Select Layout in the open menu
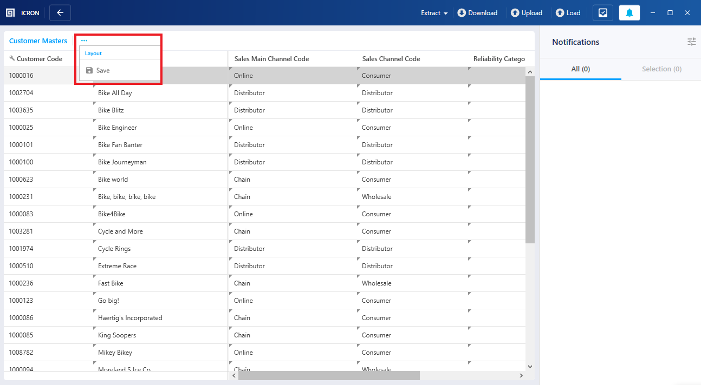 (93, 53)
